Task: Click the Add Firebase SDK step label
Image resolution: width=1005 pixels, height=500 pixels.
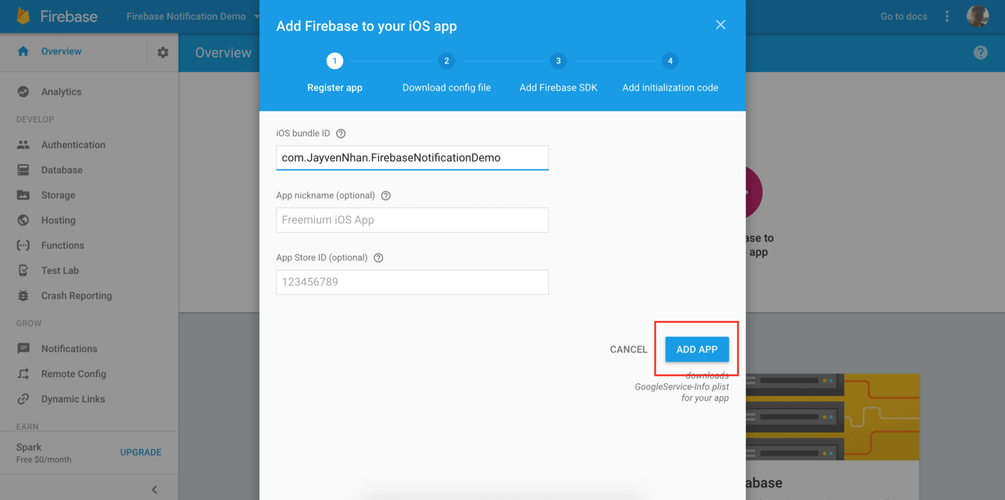Action: coord(558,88)
